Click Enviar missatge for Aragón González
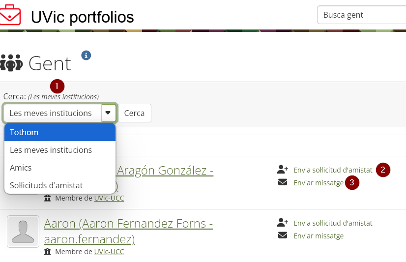This screenshot has height=262, width=406. [319, 183]
